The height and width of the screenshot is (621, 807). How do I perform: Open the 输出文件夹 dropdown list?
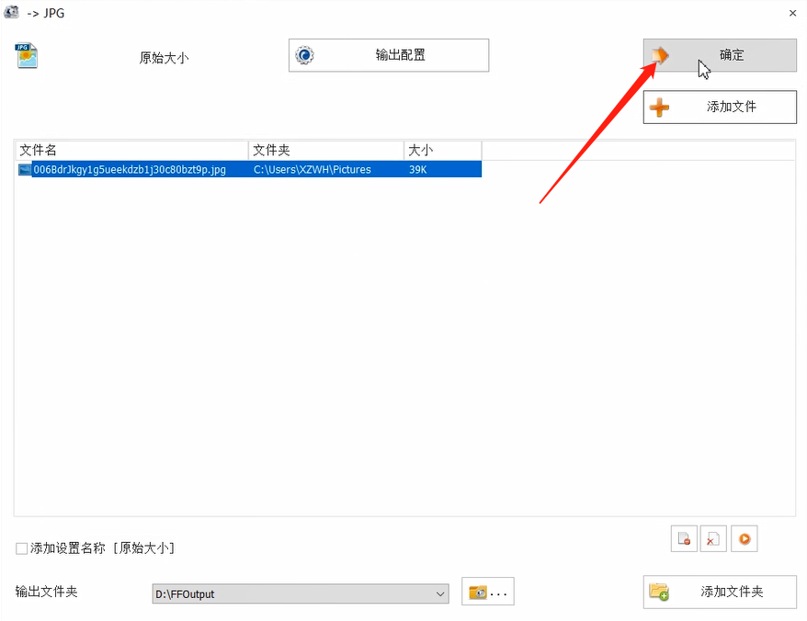point(440,592)
